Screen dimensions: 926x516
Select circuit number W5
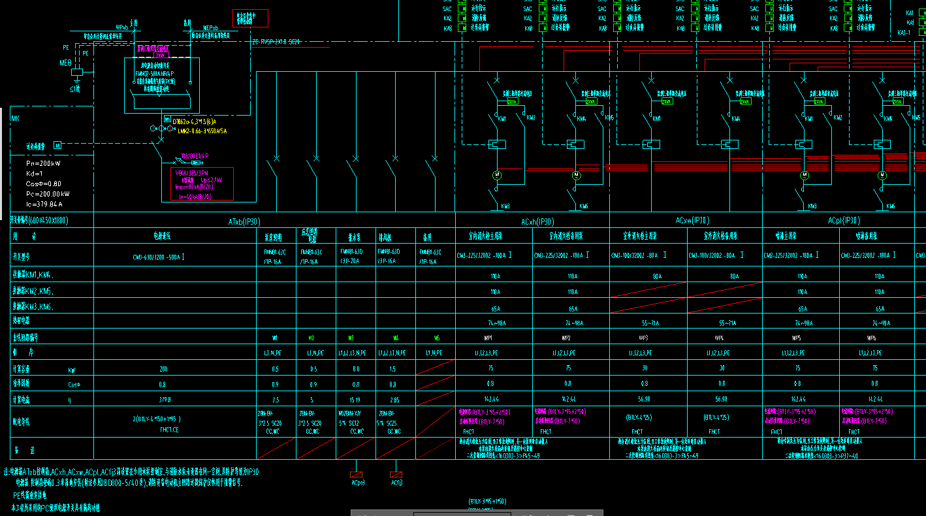[x=437, y=338]
